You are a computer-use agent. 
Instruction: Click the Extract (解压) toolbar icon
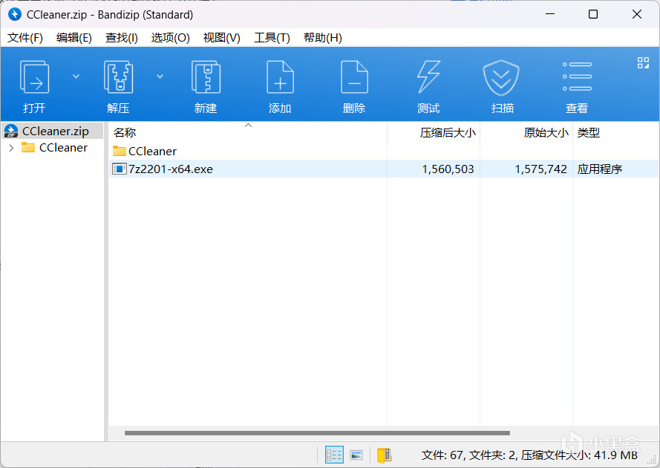[119, 77]
